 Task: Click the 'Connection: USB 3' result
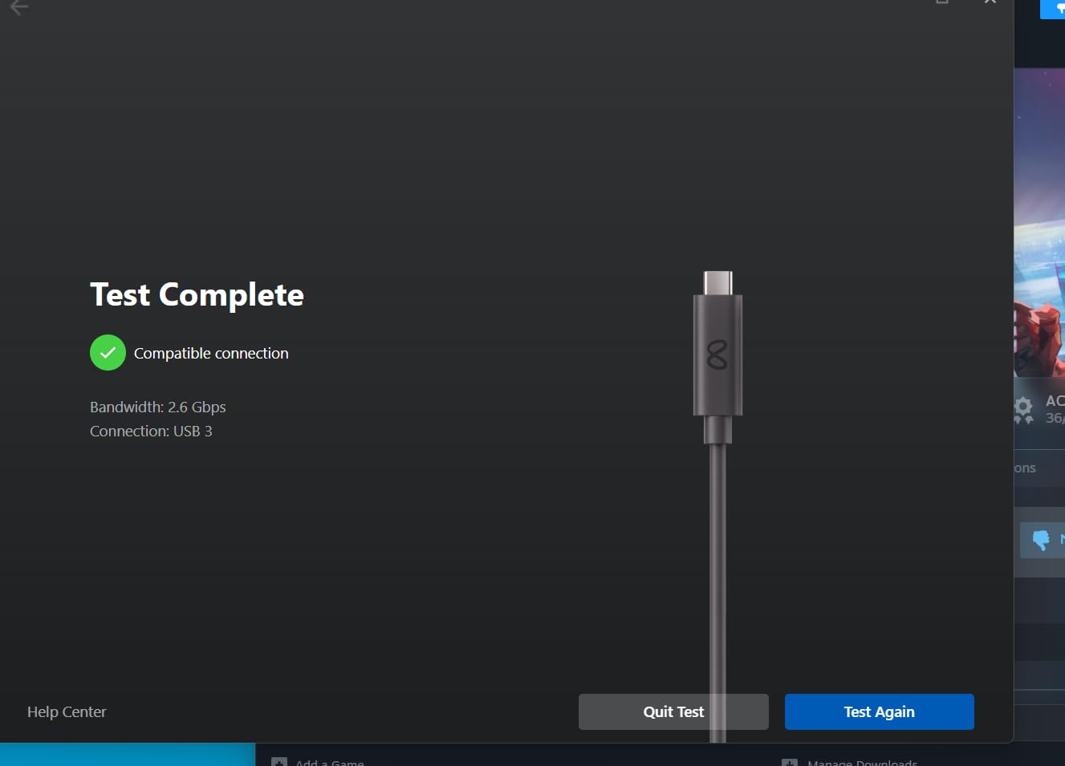[x=151, y=432]
